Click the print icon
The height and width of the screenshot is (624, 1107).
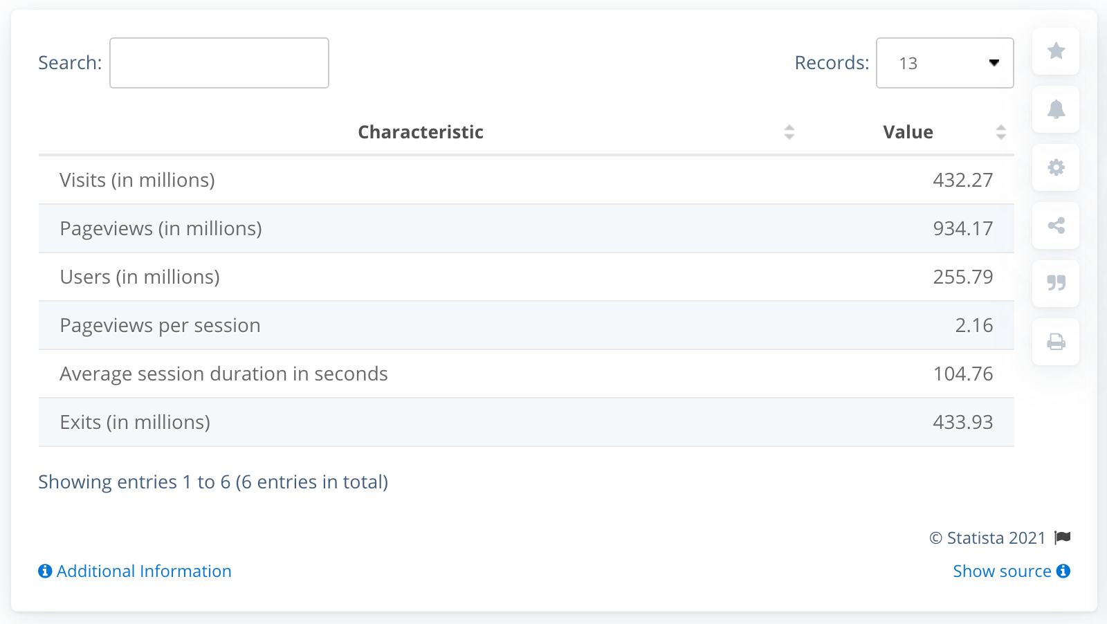(x=1056, y=342)
